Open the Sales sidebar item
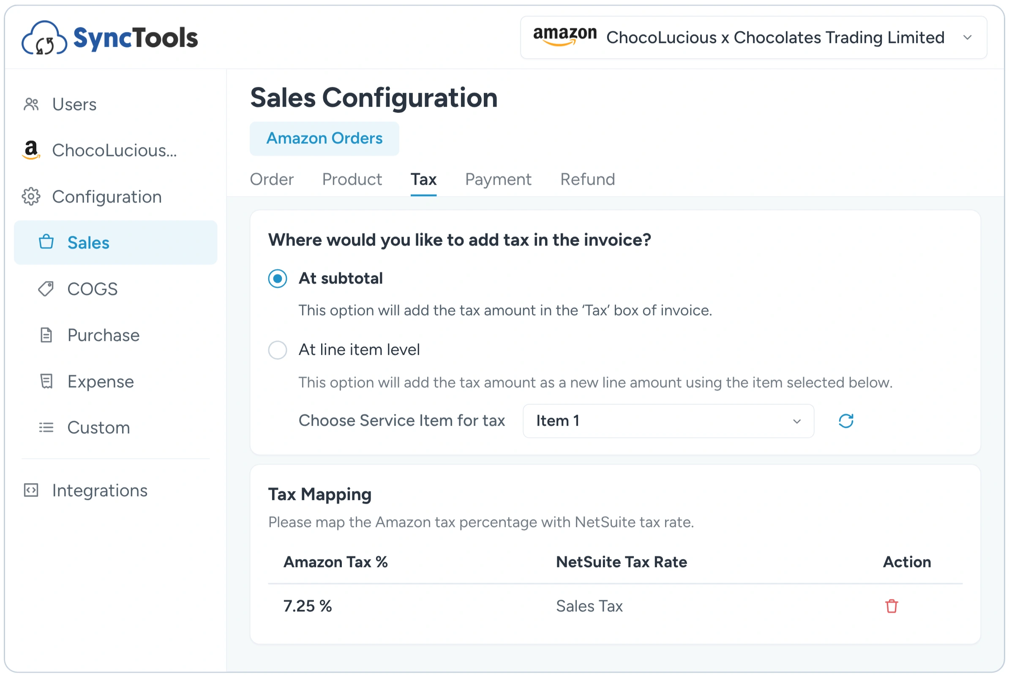The height and width of the screenshot is (676, 1009). pyautogui.click(x=116, y=242)
